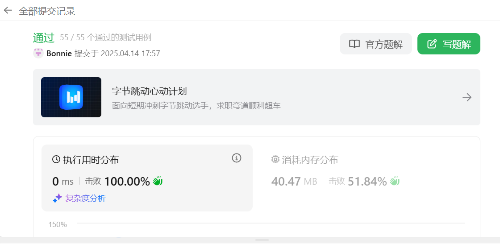500x244 pixels.
Task: Click the clapping hands icon beside 51.84%
Action: tap(395, 181)
